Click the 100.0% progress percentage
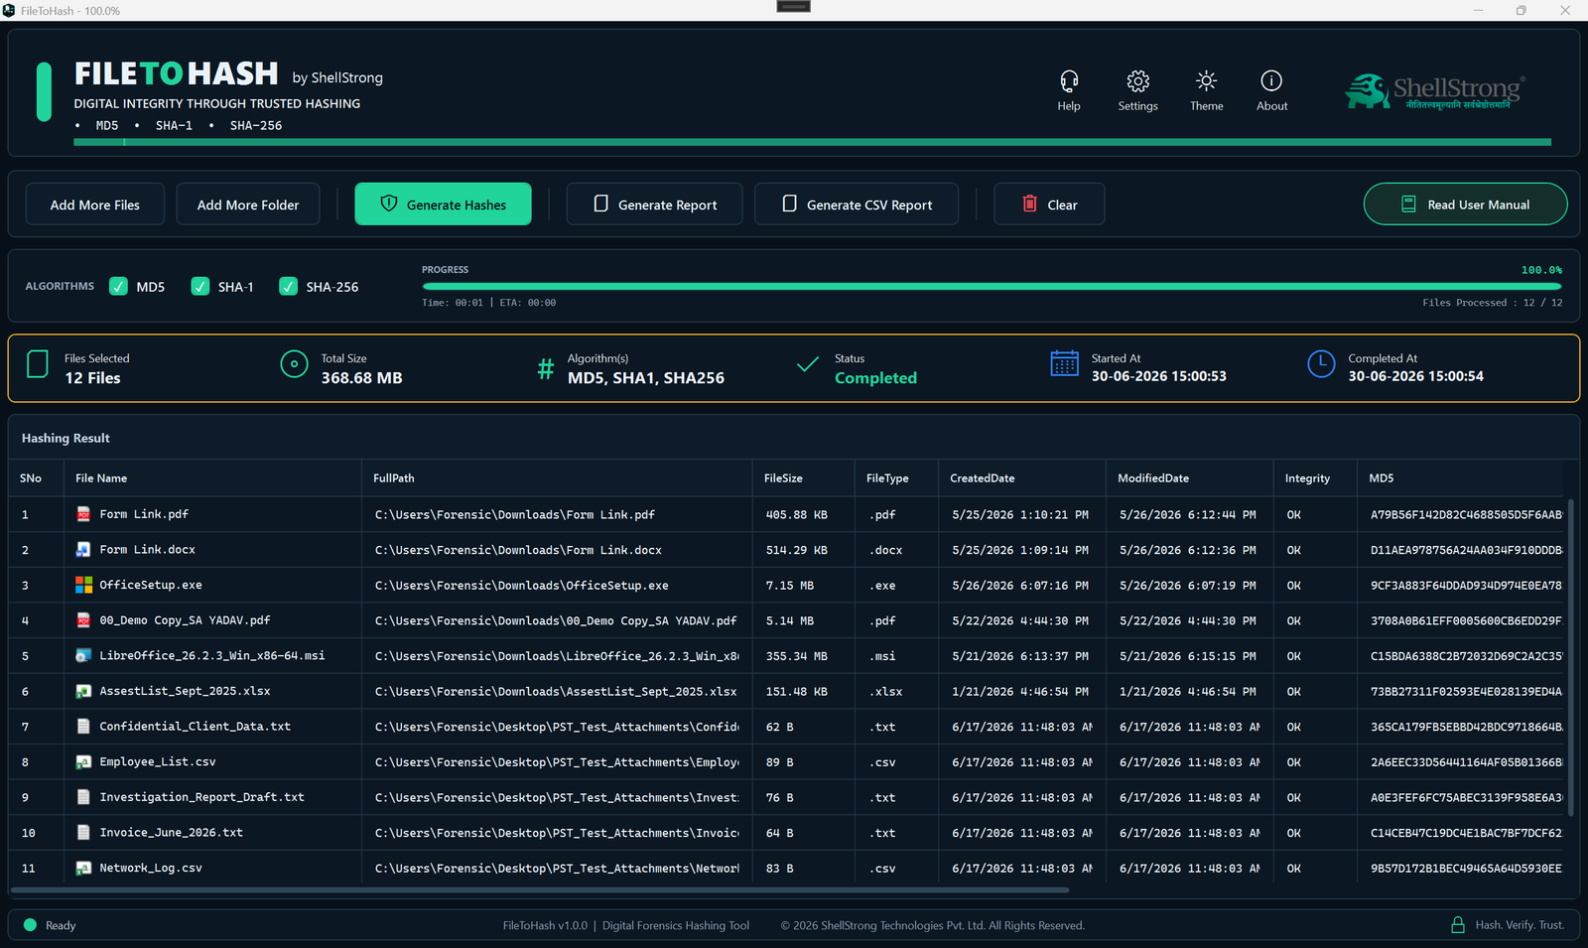 [x=1541, y=270]
